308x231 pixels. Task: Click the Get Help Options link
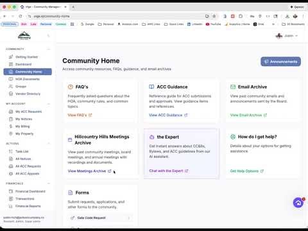click(x=247, y=171)
